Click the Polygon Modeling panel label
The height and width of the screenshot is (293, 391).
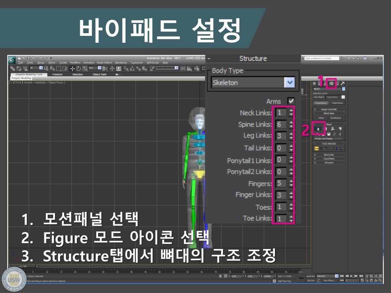[x=21, y=78]
